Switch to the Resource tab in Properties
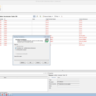 54,77
